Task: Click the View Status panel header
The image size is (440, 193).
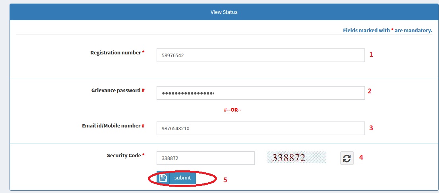Action: point(224,12)
